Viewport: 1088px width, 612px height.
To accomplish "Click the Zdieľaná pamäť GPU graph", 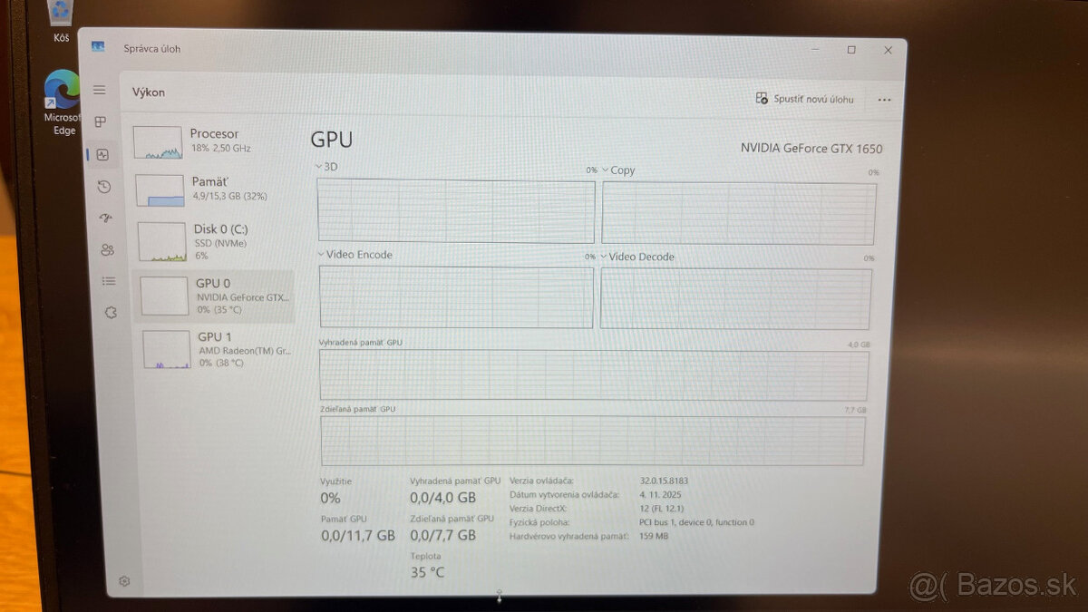I will point(594,440).
